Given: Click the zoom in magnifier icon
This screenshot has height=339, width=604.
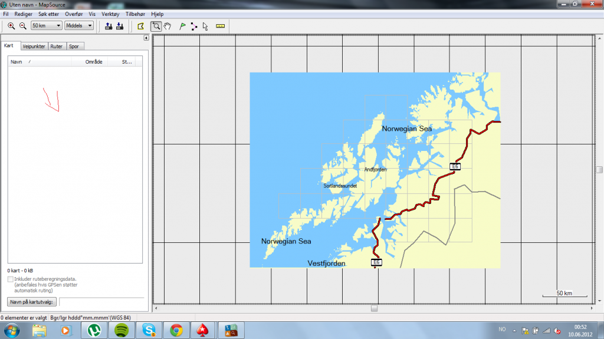Looking at the screenshot, I should tap(11, 26).
